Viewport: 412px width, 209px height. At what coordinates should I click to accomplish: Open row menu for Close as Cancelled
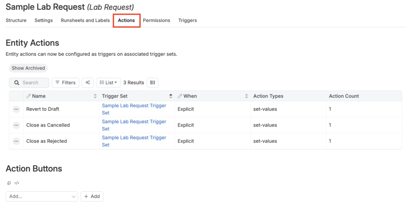tap(16, 125)
